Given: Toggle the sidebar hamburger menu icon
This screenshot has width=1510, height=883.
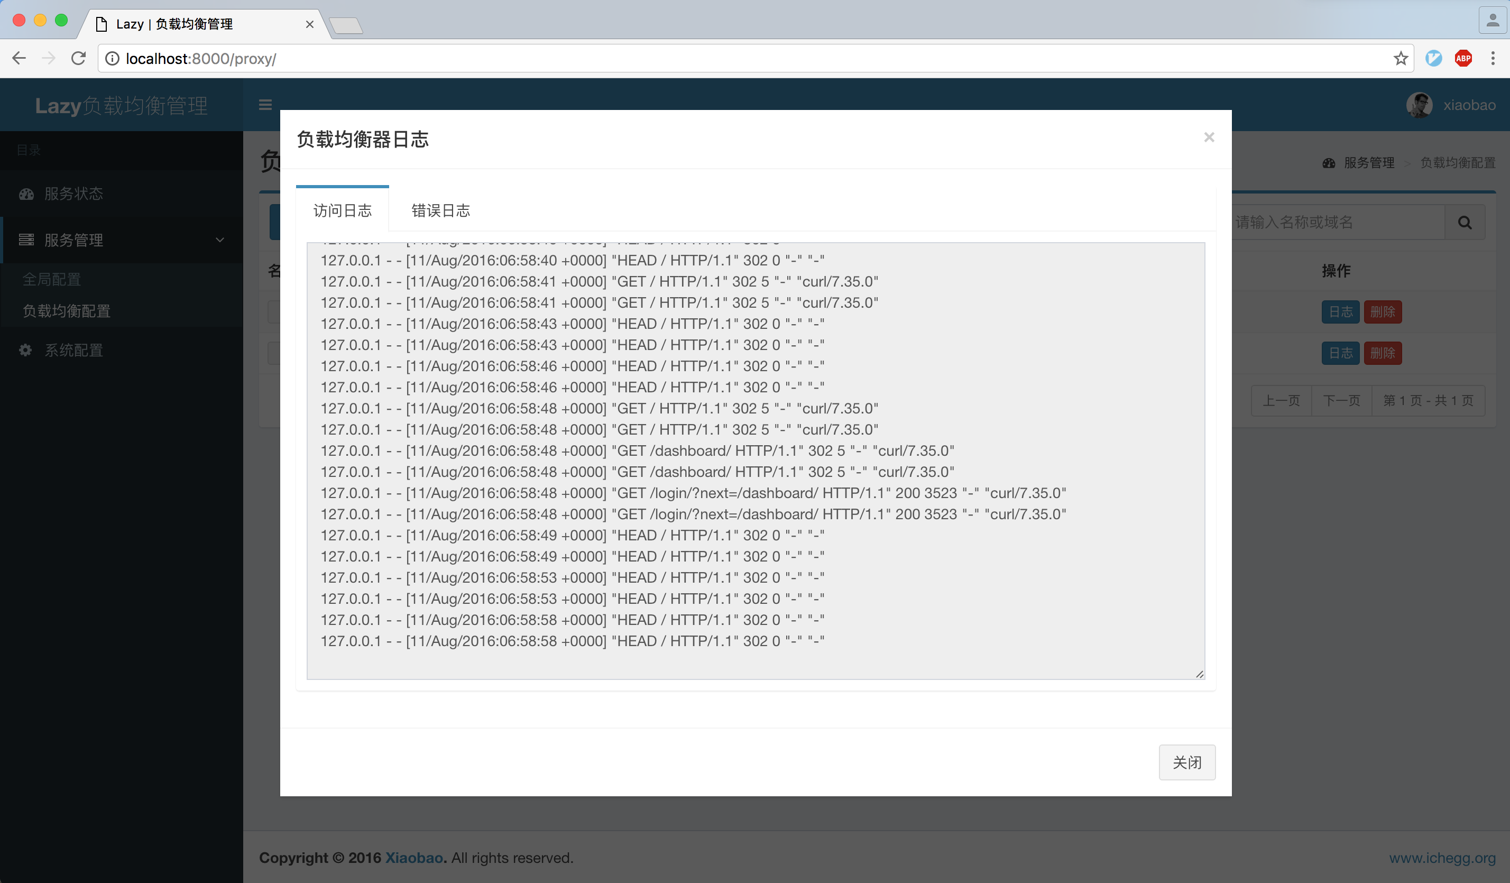Looking at the screenshot, I should (x=265, y=105).
